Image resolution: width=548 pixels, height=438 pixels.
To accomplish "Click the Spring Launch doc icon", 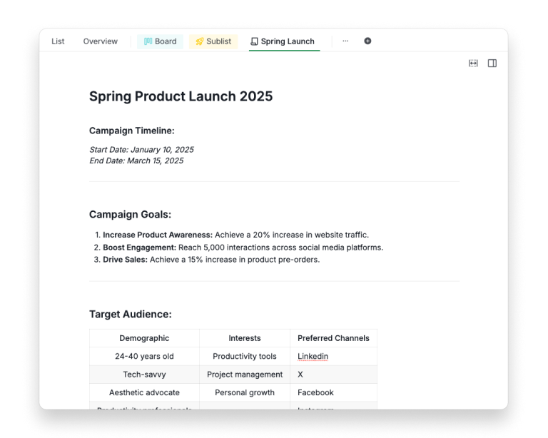I will (x=254, y=41).
